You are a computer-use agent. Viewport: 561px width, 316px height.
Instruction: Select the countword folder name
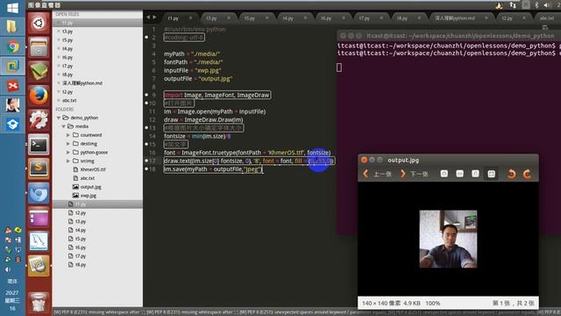91,135
